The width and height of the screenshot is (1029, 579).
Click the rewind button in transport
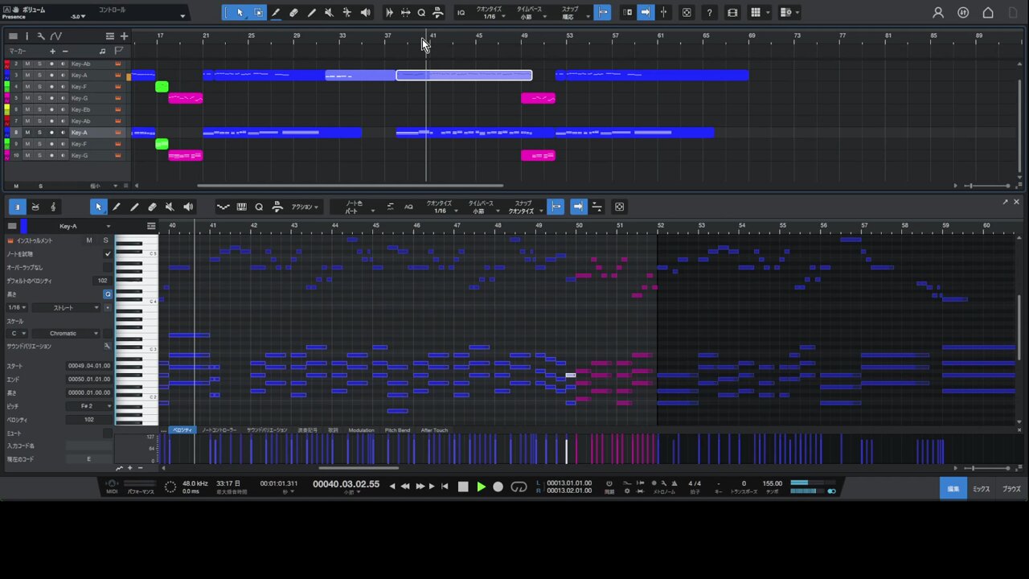pos(405,487)
